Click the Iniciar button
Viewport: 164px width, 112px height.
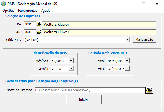[84, 99]
